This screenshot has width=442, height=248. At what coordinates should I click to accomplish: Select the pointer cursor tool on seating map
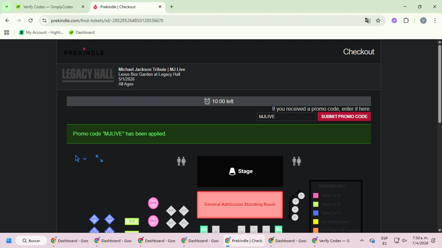pos(77,159)
